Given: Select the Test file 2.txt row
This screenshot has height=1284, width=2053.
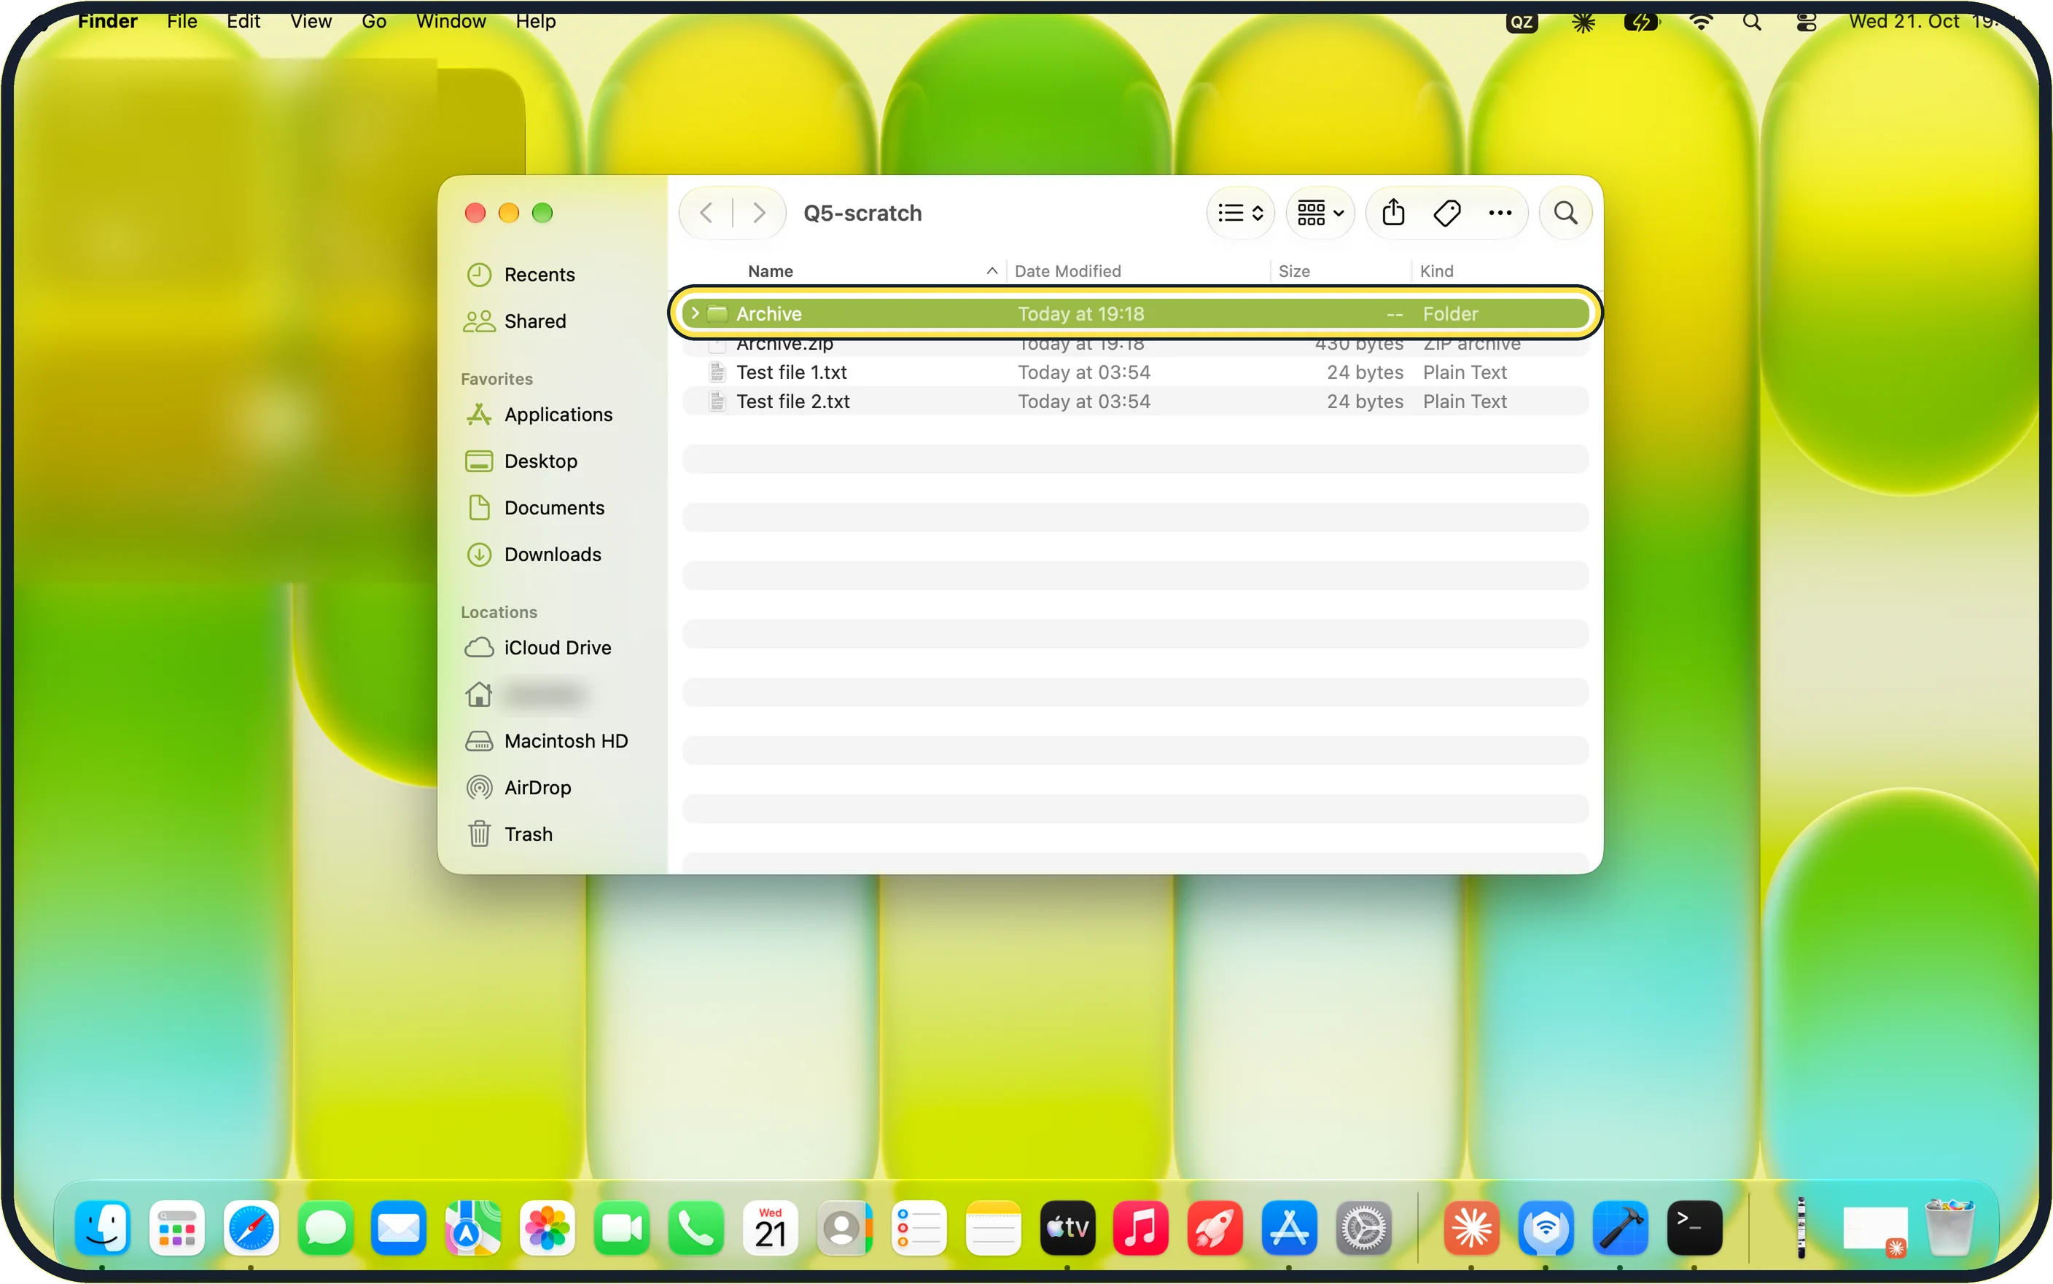Looking at the screenshot, I should tap(1135, 401).
